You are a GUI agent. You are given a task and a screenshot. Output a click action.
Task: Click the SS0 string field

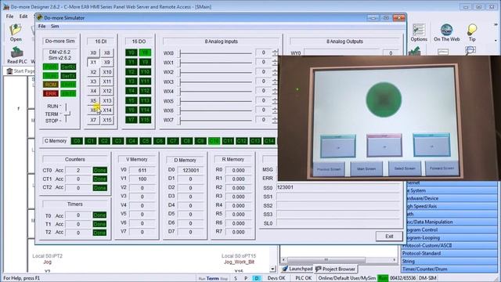[x=338, y=187]
